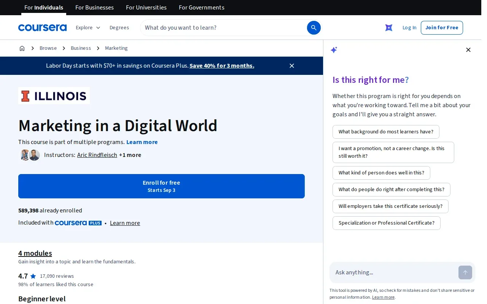Click the rating star icon
487x304 pixels.
33,276
